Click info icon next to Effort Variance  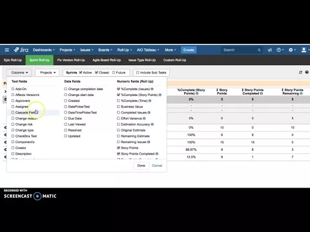(144, 119)
